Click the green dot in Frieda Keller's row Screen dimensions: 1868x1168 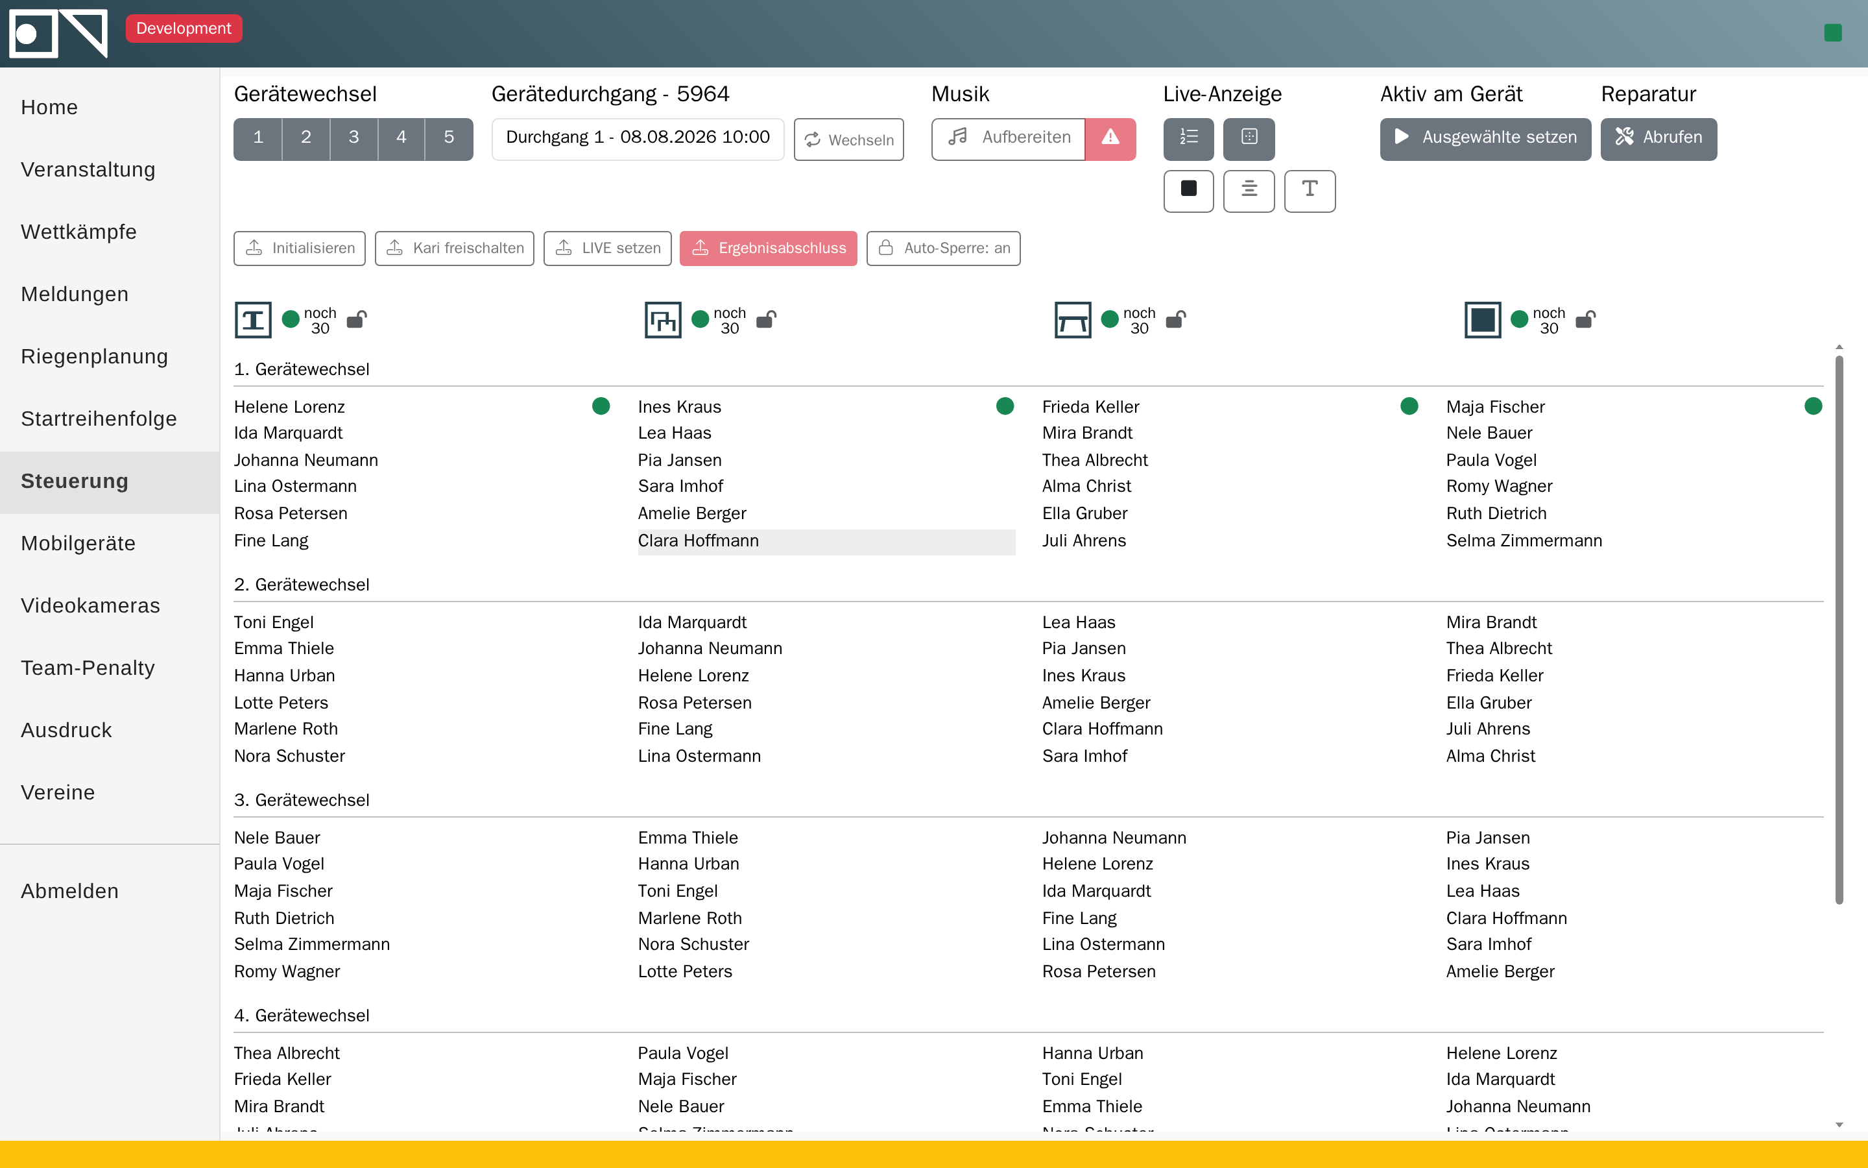[x=1409, y=406]
